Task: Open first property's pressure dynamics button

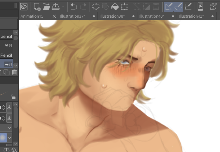Action: click(x=9, y=108)
